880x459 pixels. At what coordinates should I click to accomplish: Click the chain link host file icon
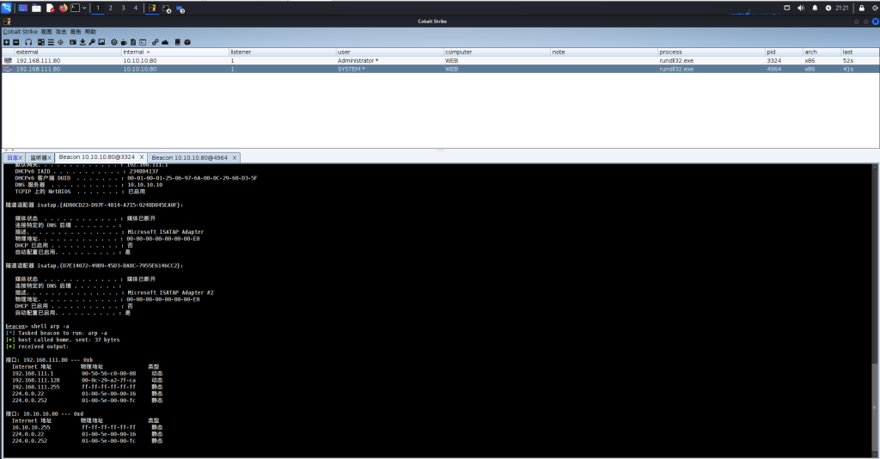click(156, 42)
